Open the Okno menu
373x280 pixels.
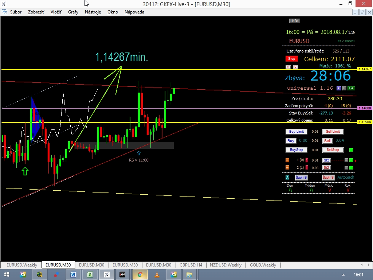pos(113,12)
